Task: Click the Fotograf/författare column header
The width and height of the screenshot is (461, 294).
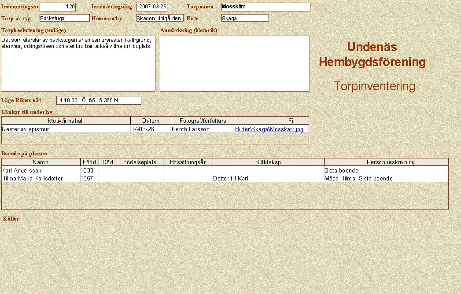Action: point(203,121)
